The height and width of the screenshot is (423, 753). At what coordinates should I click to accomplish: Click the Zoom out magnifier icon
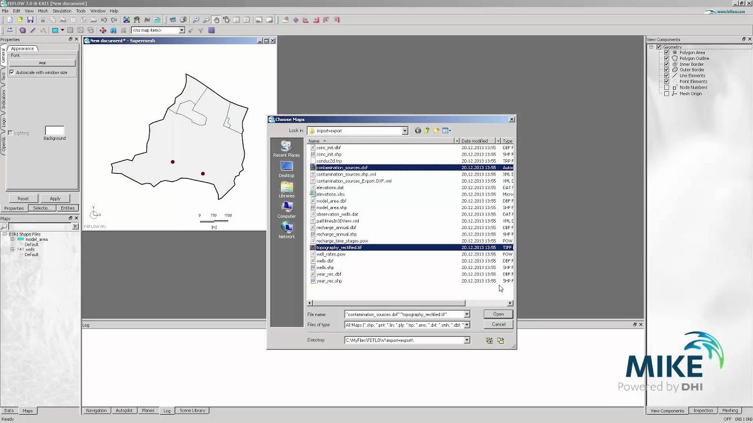(x=206, y=20)
